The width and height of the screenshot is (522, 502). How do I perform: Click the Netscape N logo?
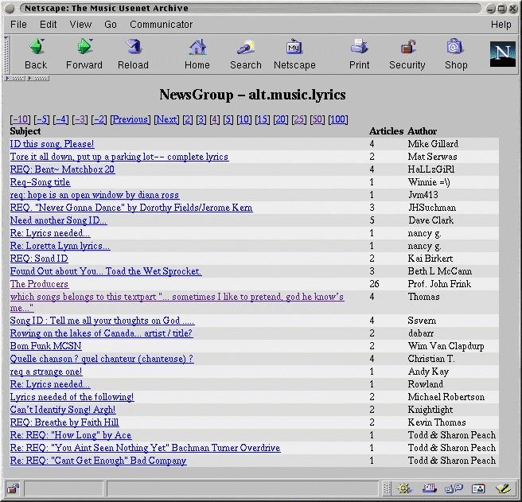tap(501, 53)
